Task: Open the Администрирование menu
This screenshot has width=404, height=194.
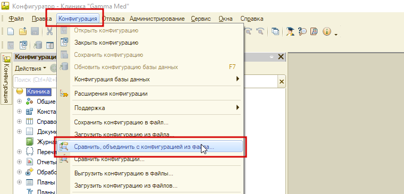Action: coord(157,19)
